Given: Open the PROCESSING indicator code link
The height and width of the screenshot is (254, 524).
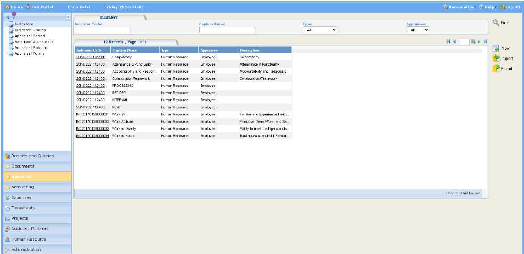Looking at the screenshot, I should [x=92, y=86].
